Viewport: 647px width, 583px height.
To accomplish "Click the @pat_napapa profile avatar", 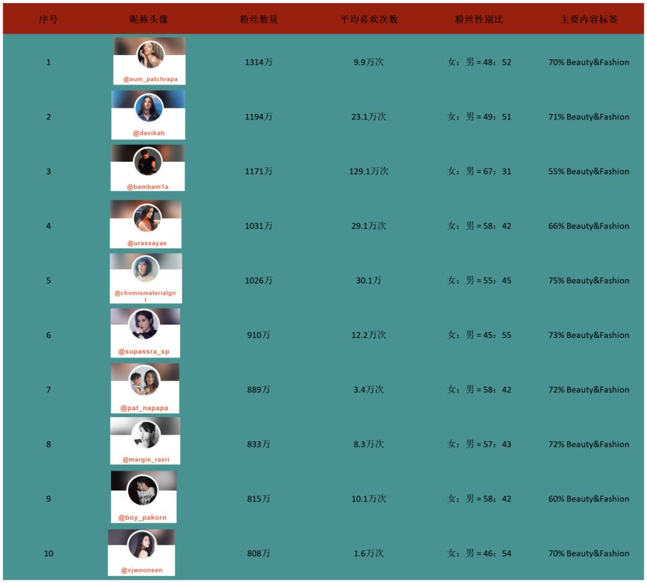I will 144,380.
